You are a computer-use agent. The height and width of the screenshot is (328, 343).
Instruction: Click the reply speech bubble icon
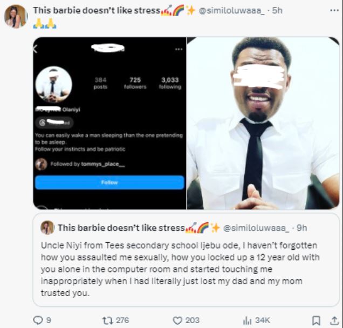pos(38,320)
